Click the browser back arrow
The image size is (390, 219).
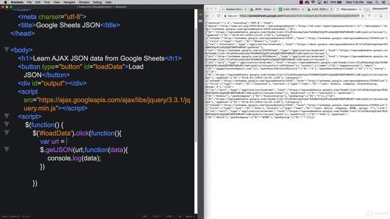click(x=207, y=16)
